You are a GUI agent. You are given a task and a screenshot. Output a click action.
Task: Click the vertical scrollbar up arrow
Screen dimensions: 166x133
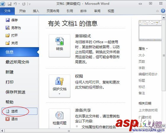point(164,18)
